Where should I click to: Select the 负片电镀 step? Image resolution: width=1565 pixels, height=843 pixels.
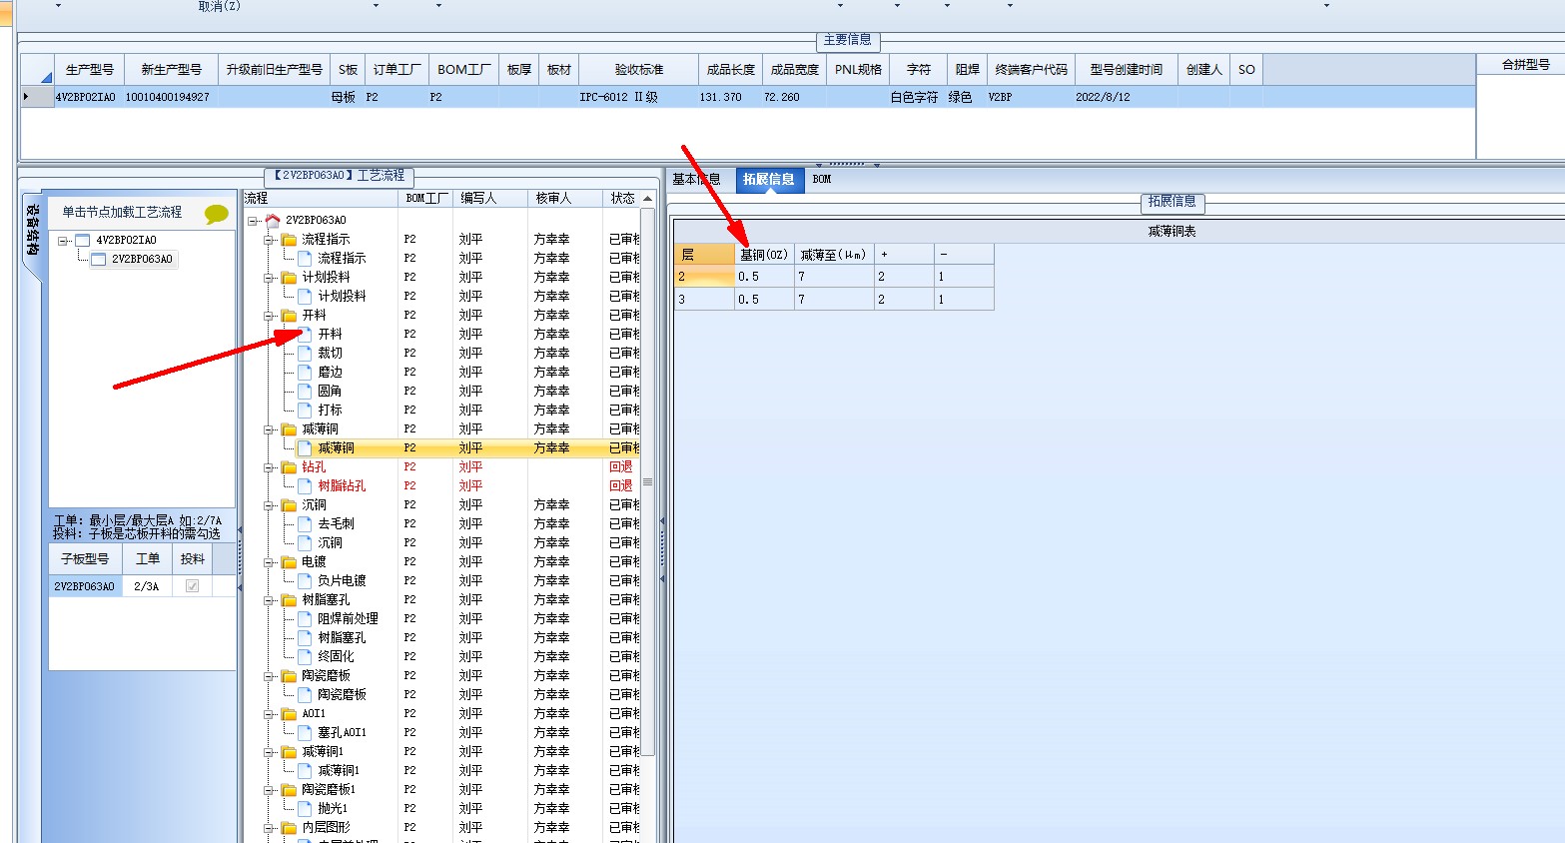(x=342, y=580)
